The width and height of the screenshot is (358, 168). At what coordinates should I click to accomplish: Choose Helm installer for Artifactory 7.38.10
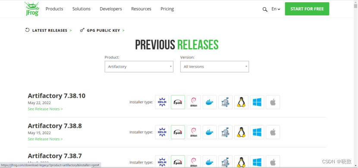coord(162,102)
